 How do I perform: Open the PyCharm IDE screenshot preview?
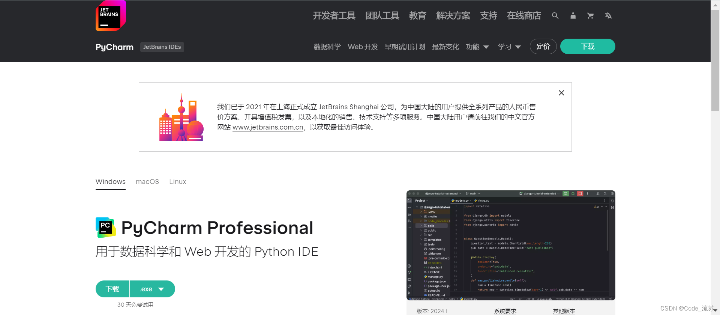click(511, 246)
